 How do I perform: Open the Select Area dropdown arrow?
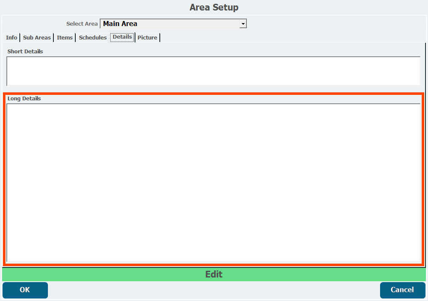[243, 24]
